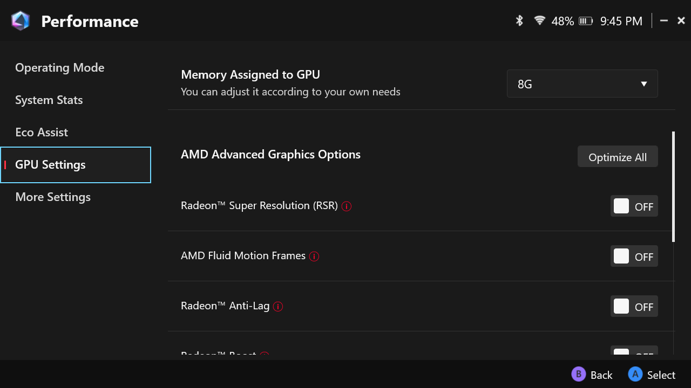Viewport: 691px width, 388px height.
Task: Enable Radeon Super Resolution toggle
Action: 634,206
